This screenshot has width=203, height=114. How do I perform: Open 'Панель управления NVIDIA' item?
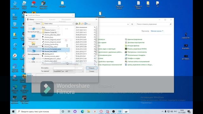(x=136, y=49)
